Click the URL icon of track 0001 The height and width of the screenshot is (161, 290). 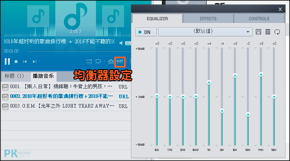coord(5,87)
